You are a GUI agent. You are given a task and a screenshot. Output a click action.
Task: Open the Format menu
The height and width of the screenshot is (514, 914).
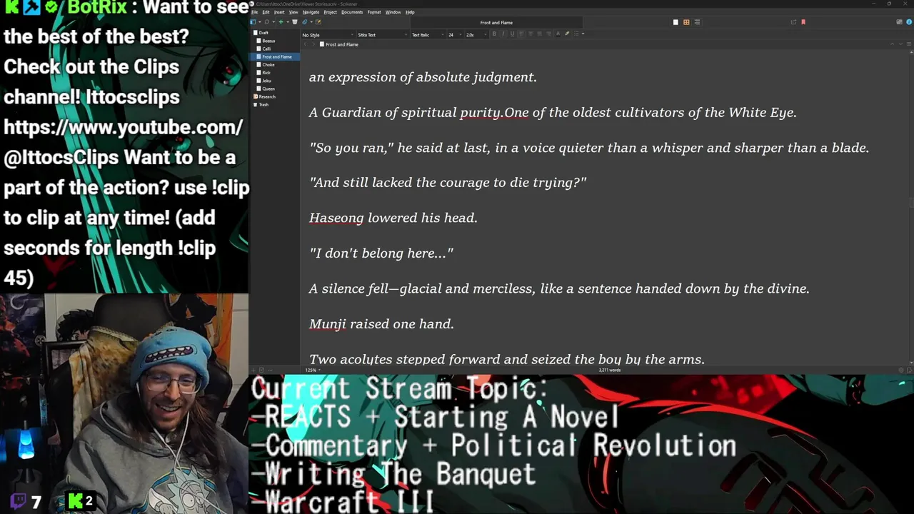click(x=374, y=12)
